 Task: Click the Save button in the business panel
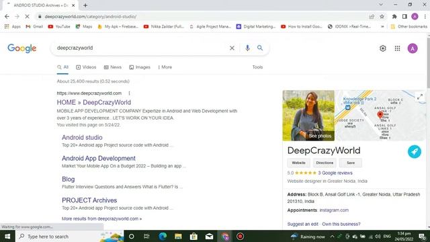pos(351,163)
